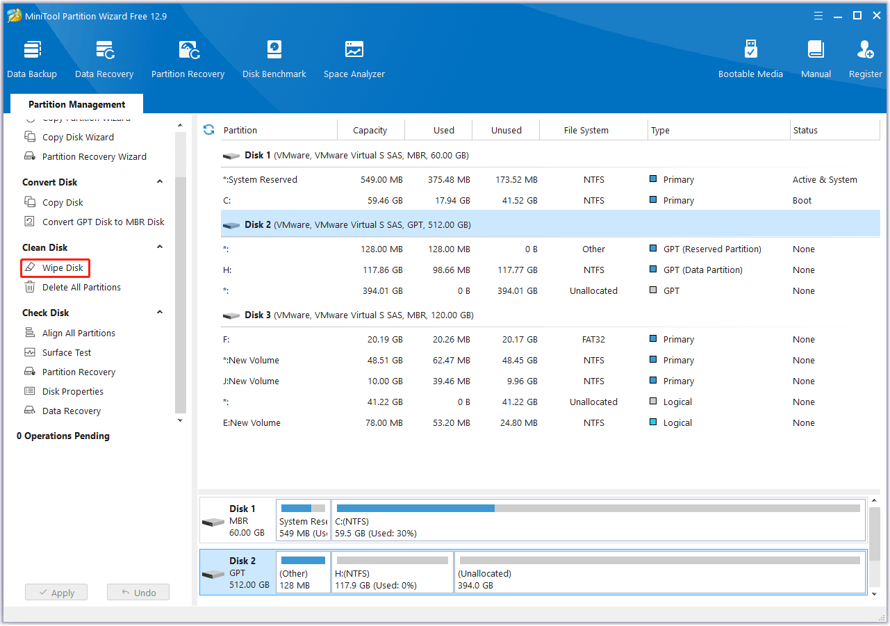Click the MiniTool app logo in title bar
Viewport: 890px width, 626px height.
14,15
